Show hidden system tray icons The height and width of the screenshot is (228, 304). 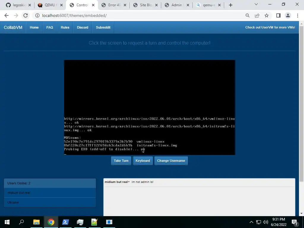(251, 222)
